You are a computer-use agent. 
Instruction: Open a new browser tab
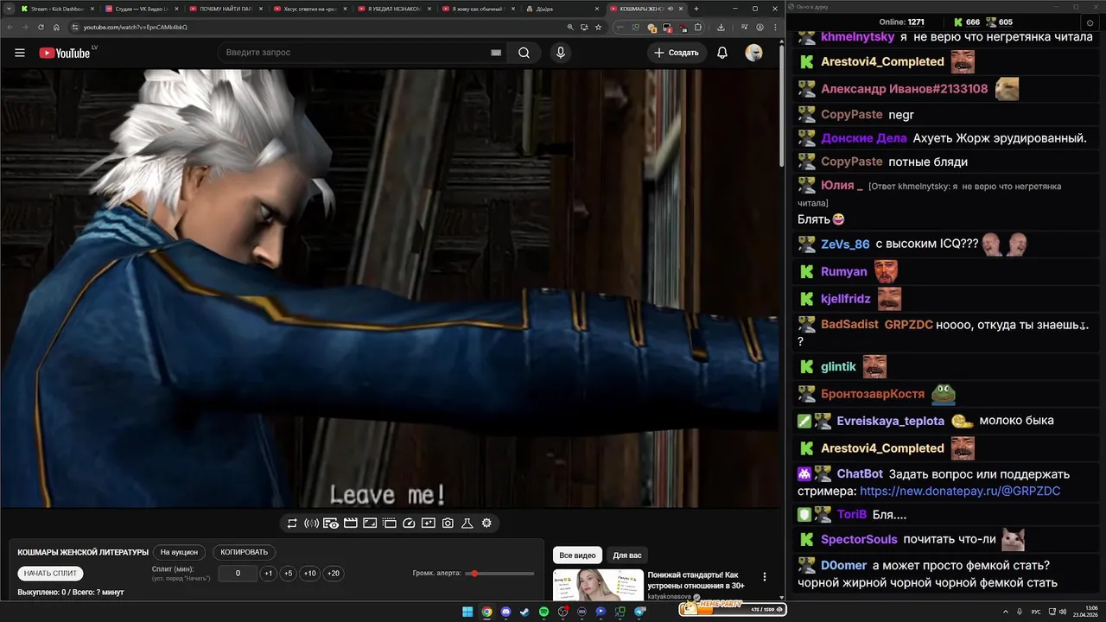[x=696, y=9]
